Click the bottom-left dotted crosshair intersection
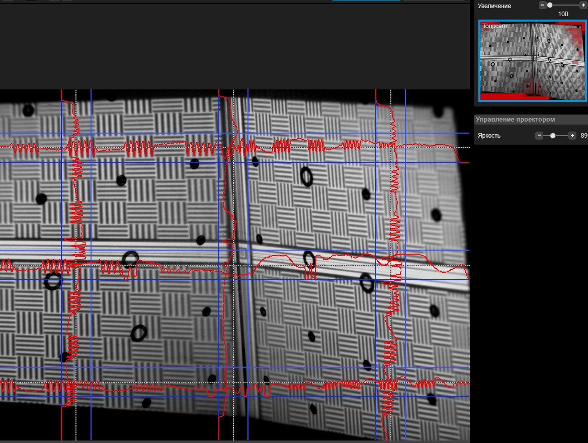The width and height of the screenshot is (588, 443). coord(76,383)
